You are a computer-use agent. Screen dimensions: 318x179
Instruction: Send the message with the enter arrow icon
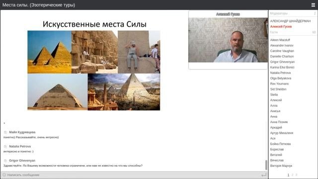[264, 175]
